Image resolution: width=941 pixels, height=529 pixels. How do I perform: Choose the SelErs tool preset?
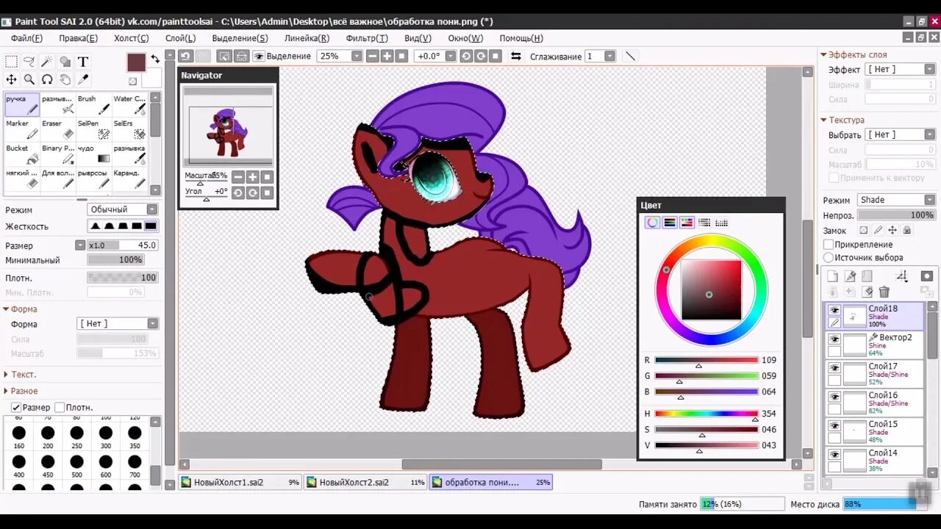click(129, 129)
